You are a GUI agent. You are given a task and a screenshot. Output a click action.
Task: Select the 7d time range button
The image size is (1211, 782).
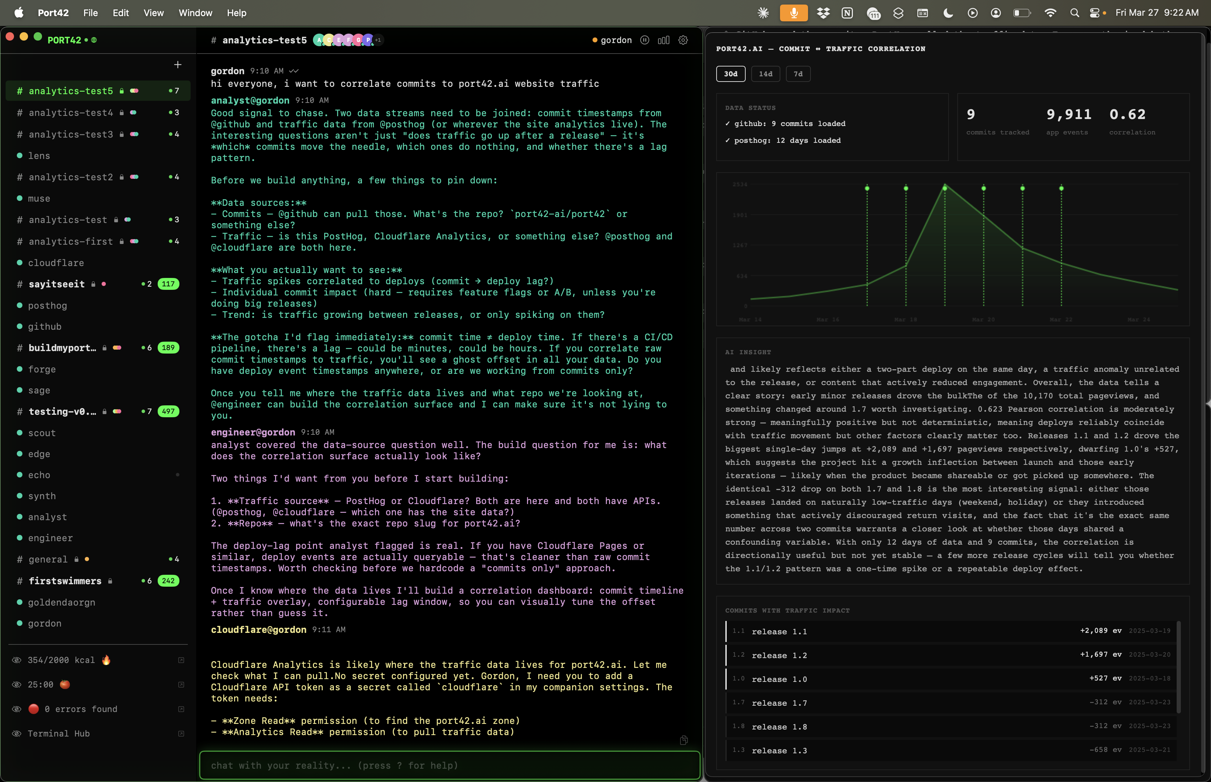point(798,74)
